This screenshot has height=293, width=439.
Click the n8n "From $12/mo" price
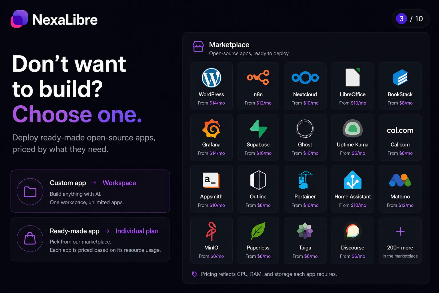click(x=258, y=103)
